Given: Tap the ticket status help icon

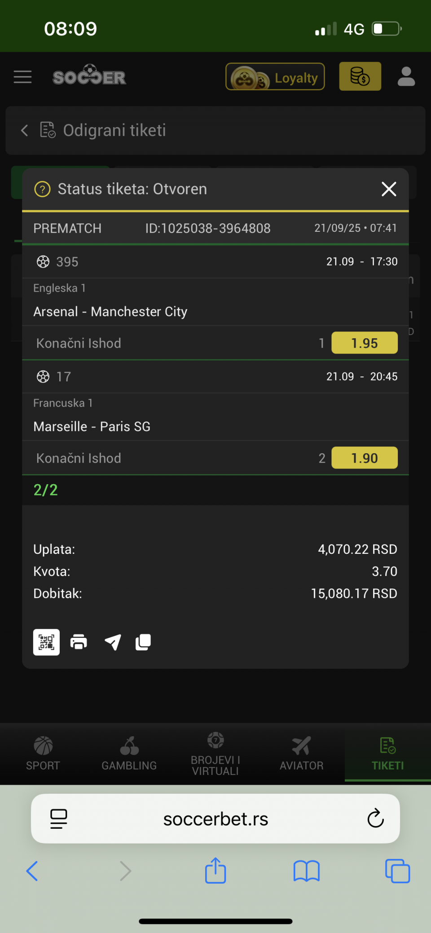Looking at the screenshot, I should (x=42, y=189).
